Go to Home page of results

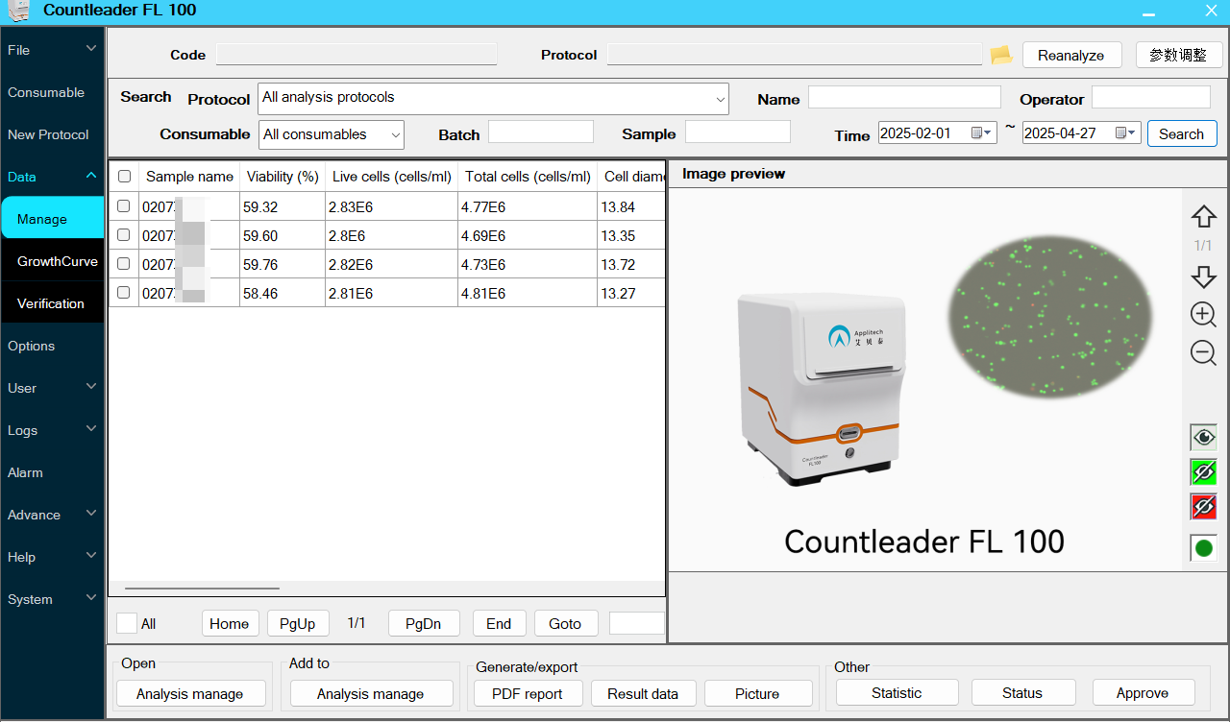pos(230,623)
